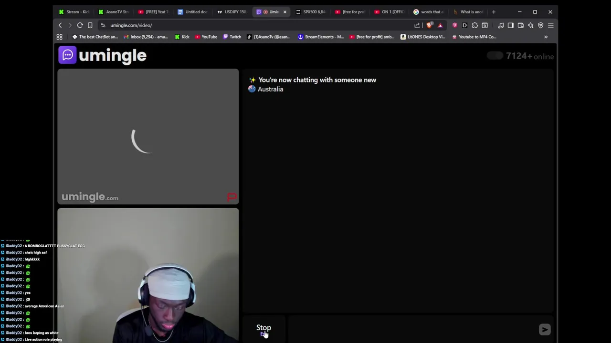
Task: Open the D extension icon
Action: click(464, 25)
